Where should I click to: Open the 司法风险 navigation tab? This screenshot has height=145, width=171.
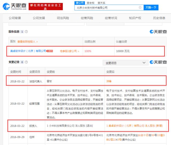tap(62, 18)
